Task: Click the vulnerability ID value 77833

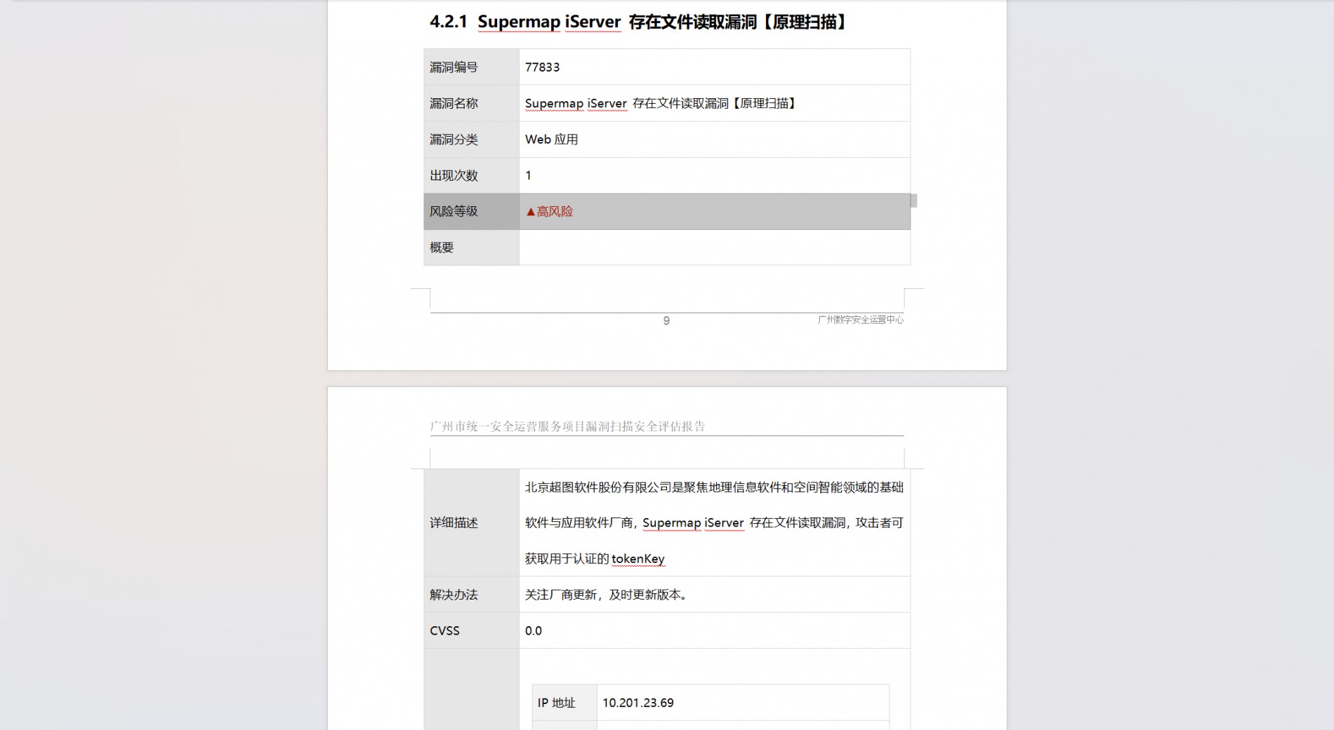Action: tap(542, 67)
